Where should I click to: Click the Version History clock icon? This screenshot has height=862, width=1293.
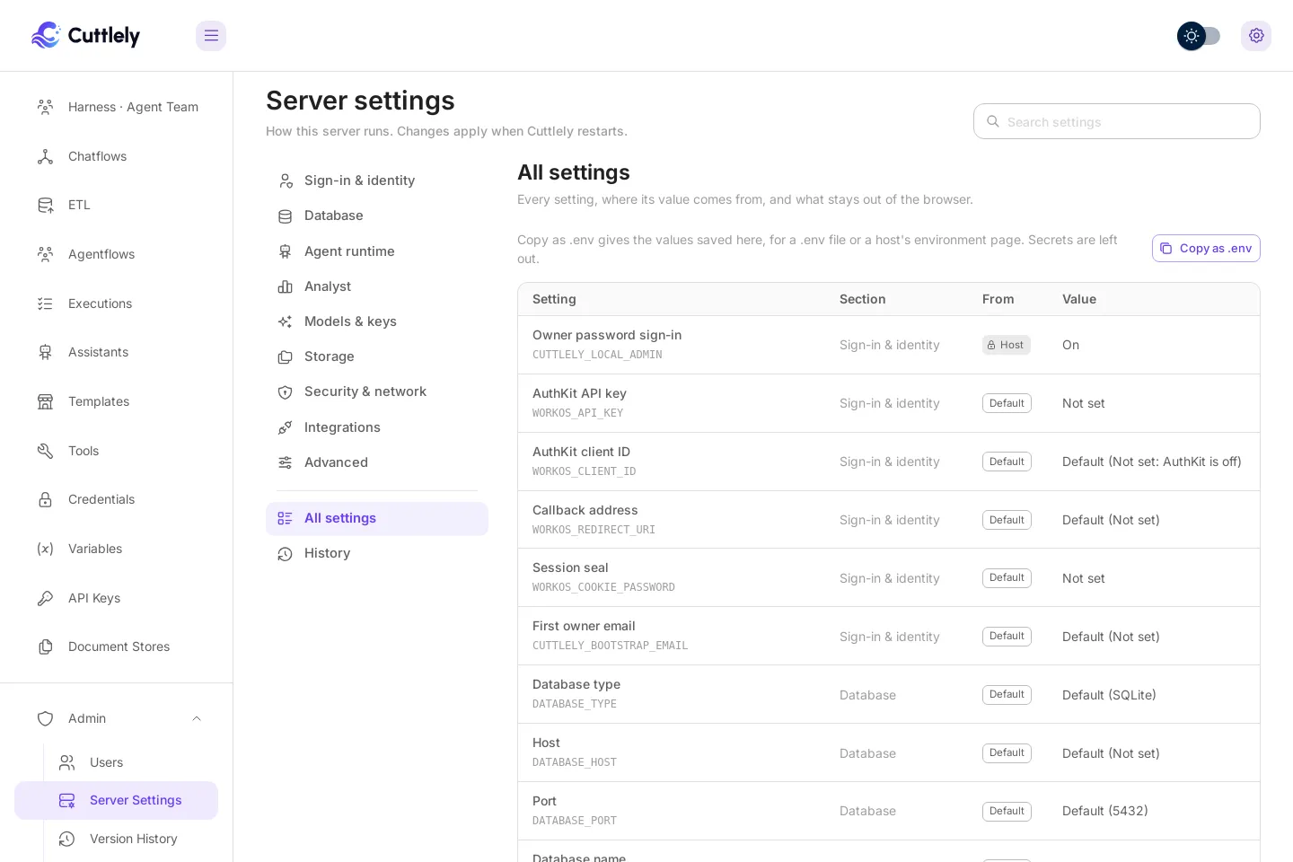66,839
